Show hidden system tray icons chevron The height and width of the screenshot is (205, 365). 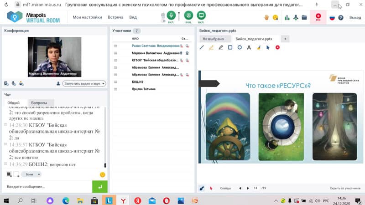tap(276, 200)
